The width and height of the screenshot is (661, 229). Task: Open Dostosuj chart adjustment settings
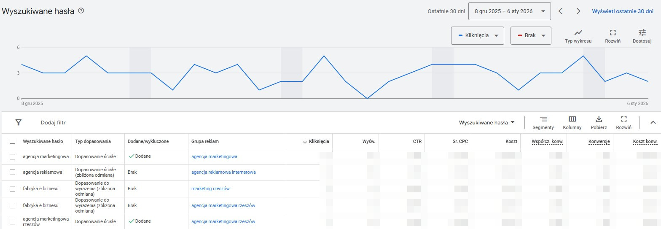point(642,33)
